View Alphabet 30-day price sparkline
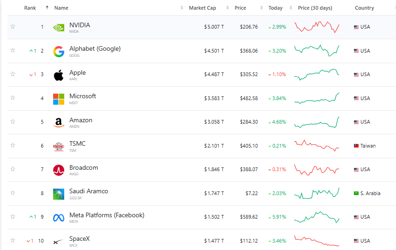This screenshot has height=250, width=396. pyautogui.click(x=317, y=51)
